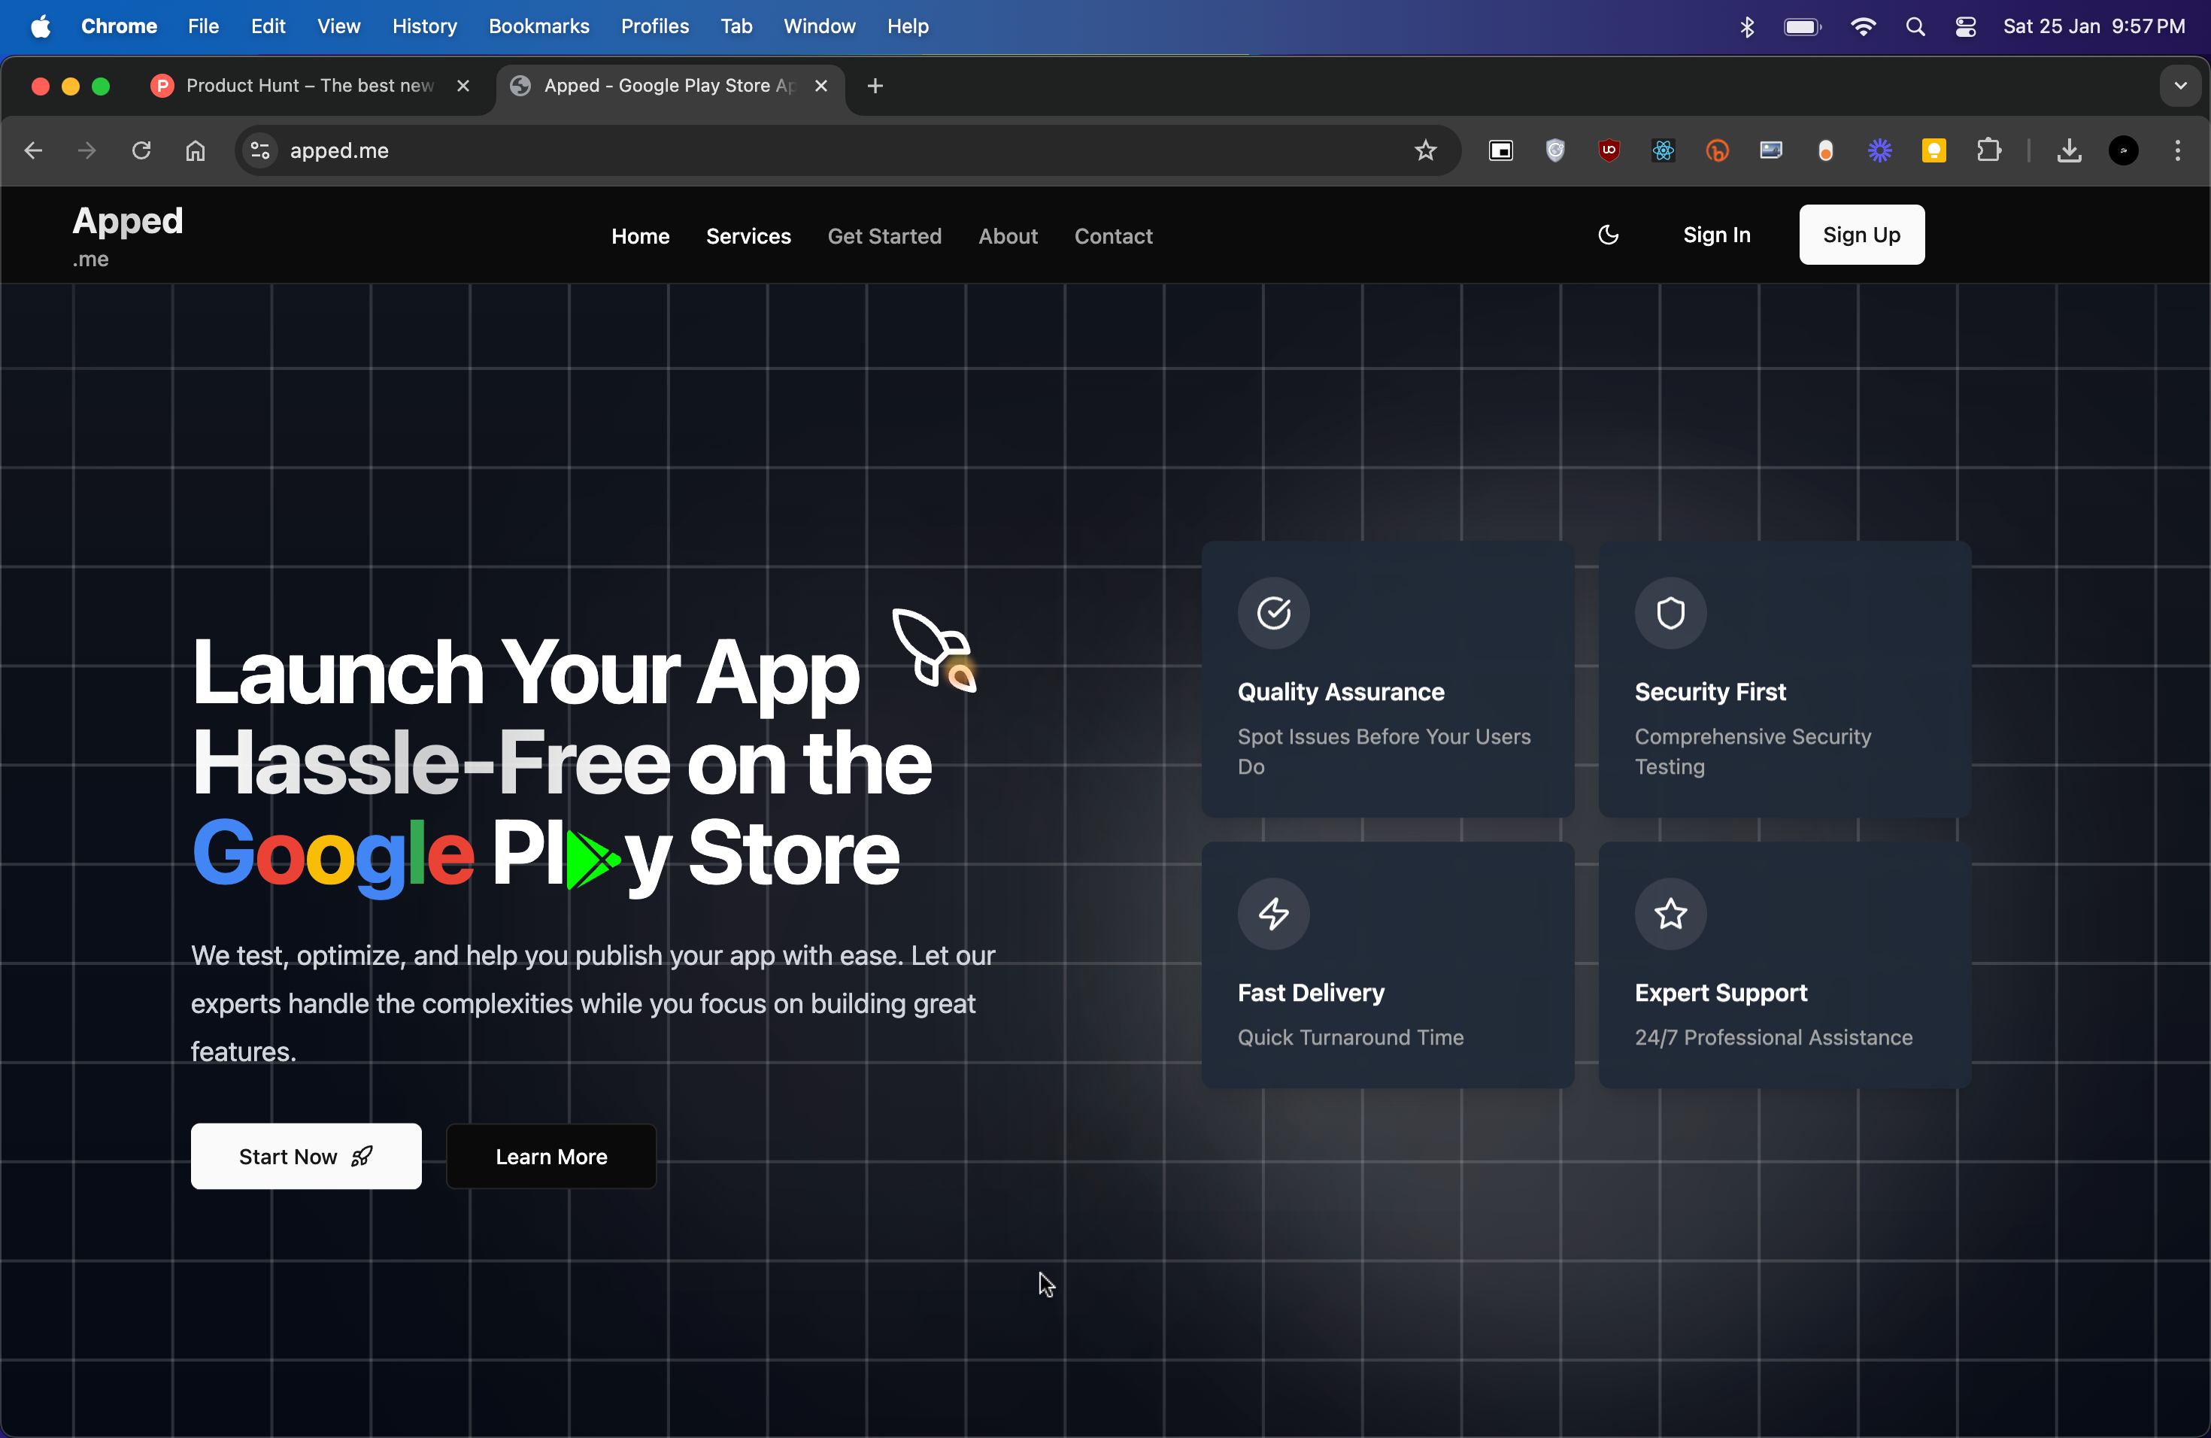Screen dimensions: 2211x1438
Task: Open the Bookmarks menu
Action: click(x=538, y=26)
